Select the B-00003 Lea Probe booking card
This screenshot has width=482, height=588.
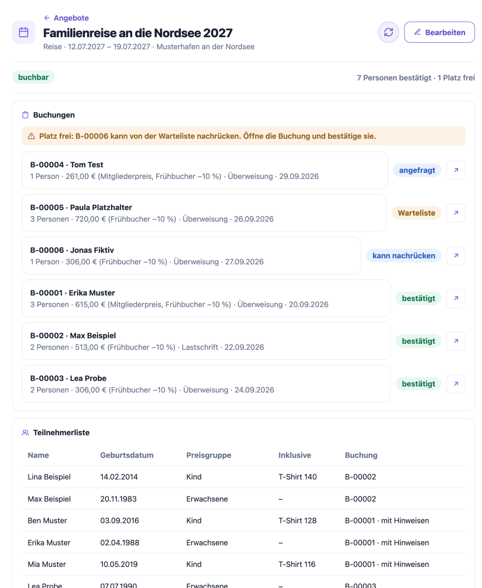(x=206, y=384)
